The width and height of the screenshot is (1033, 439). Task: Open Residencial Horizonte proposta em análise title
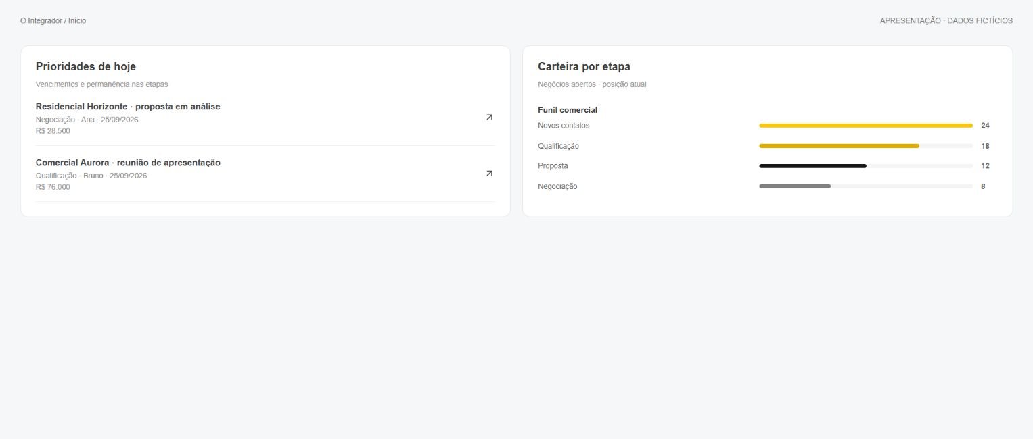tap(128, 107)
